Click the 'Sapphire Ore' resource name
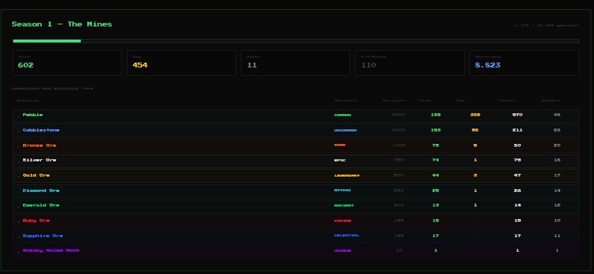This screenshot has width=594, height=274. [42, 235]
